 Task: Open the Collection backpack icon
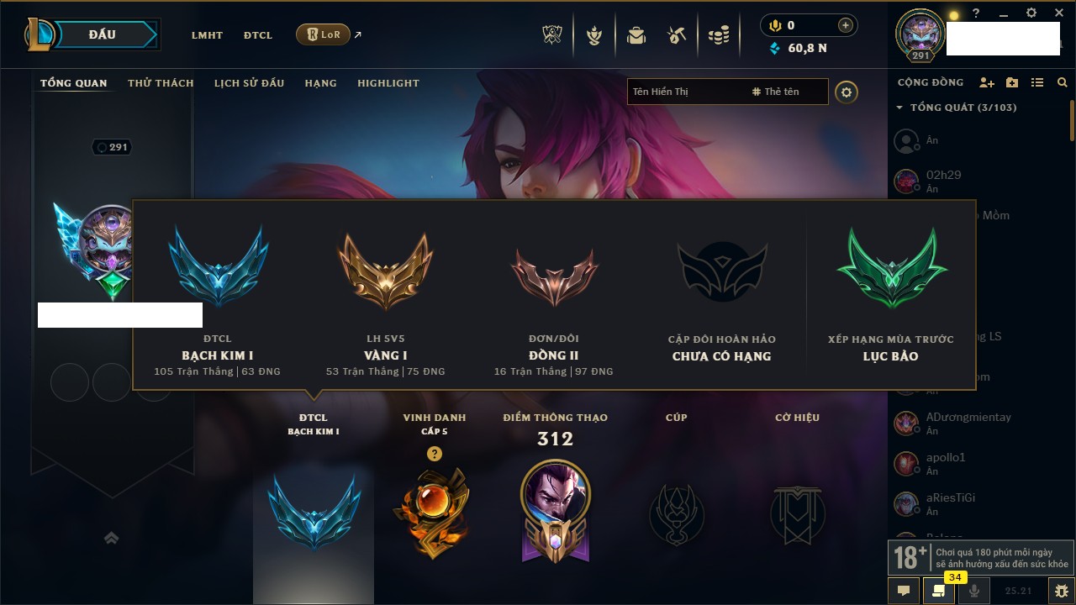pos(636,35)
